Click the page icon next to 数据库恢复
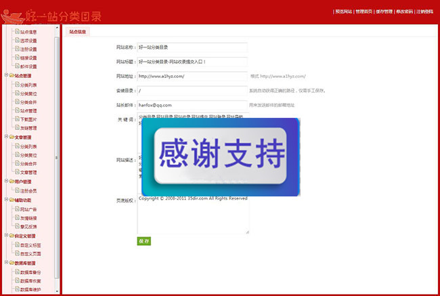Image resolution: width=440 pixels, height=296 pixels. pyautogui.click(x=17, y=280)
